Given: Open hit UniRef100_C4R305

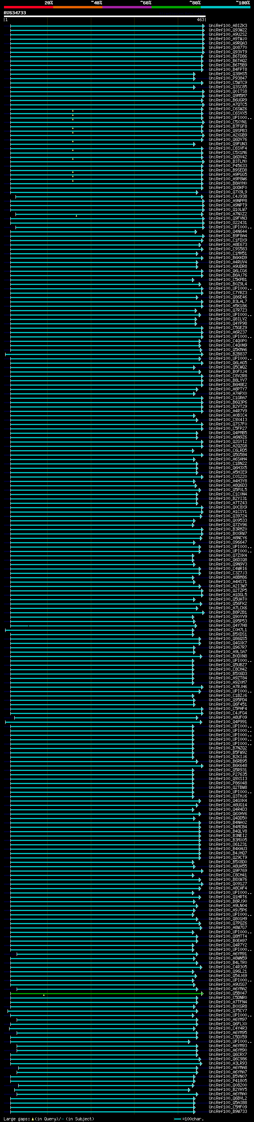Looking at the screenshot, I should tap(228, 967).
